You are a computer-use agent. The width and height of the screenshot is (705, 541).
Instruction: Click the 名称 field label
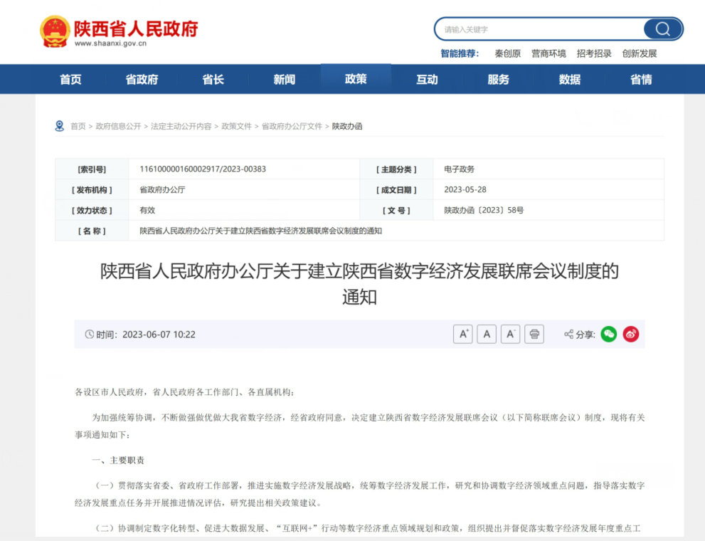pyautogui.click(x=92, y=231)
